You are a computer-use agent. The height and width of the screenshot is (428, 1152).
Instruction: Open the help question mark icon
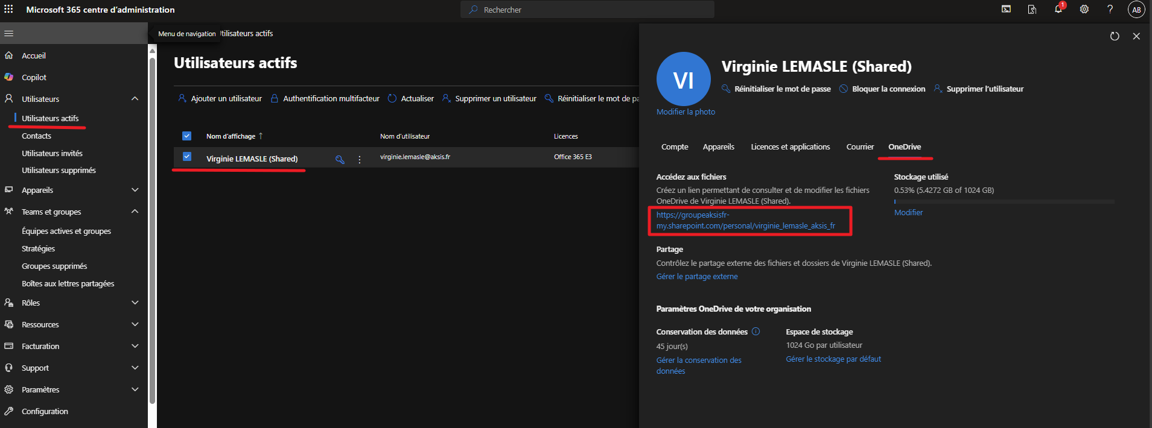click(1110, 9)
